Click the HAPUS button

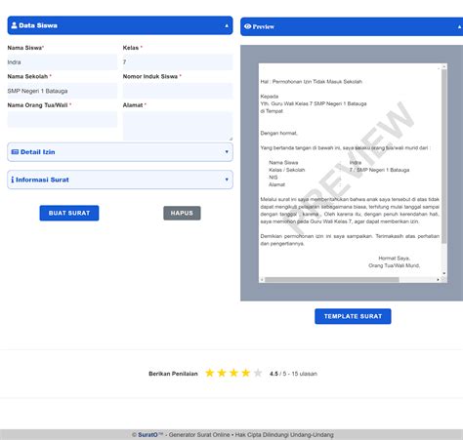pos(182,213)
